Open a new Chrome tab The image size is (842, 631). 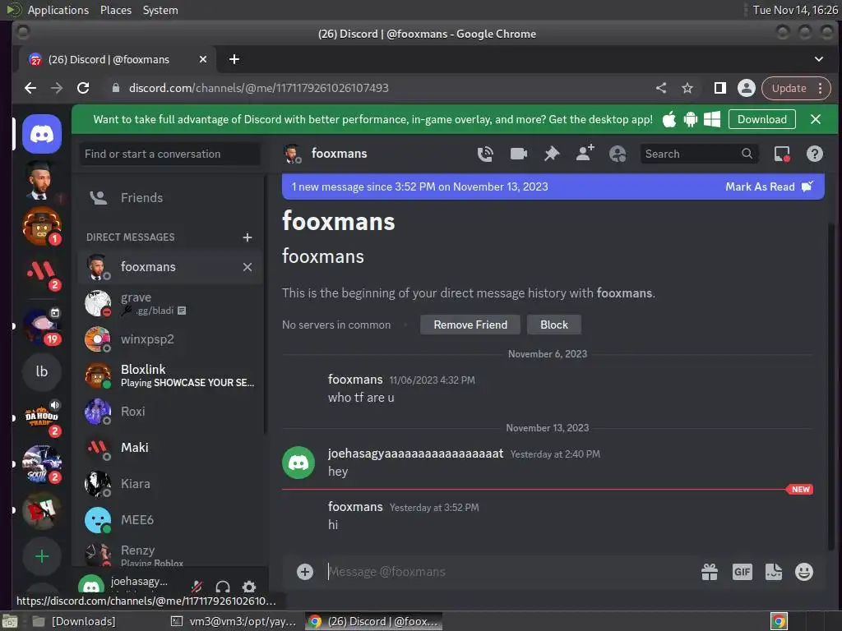click(234, 59)
